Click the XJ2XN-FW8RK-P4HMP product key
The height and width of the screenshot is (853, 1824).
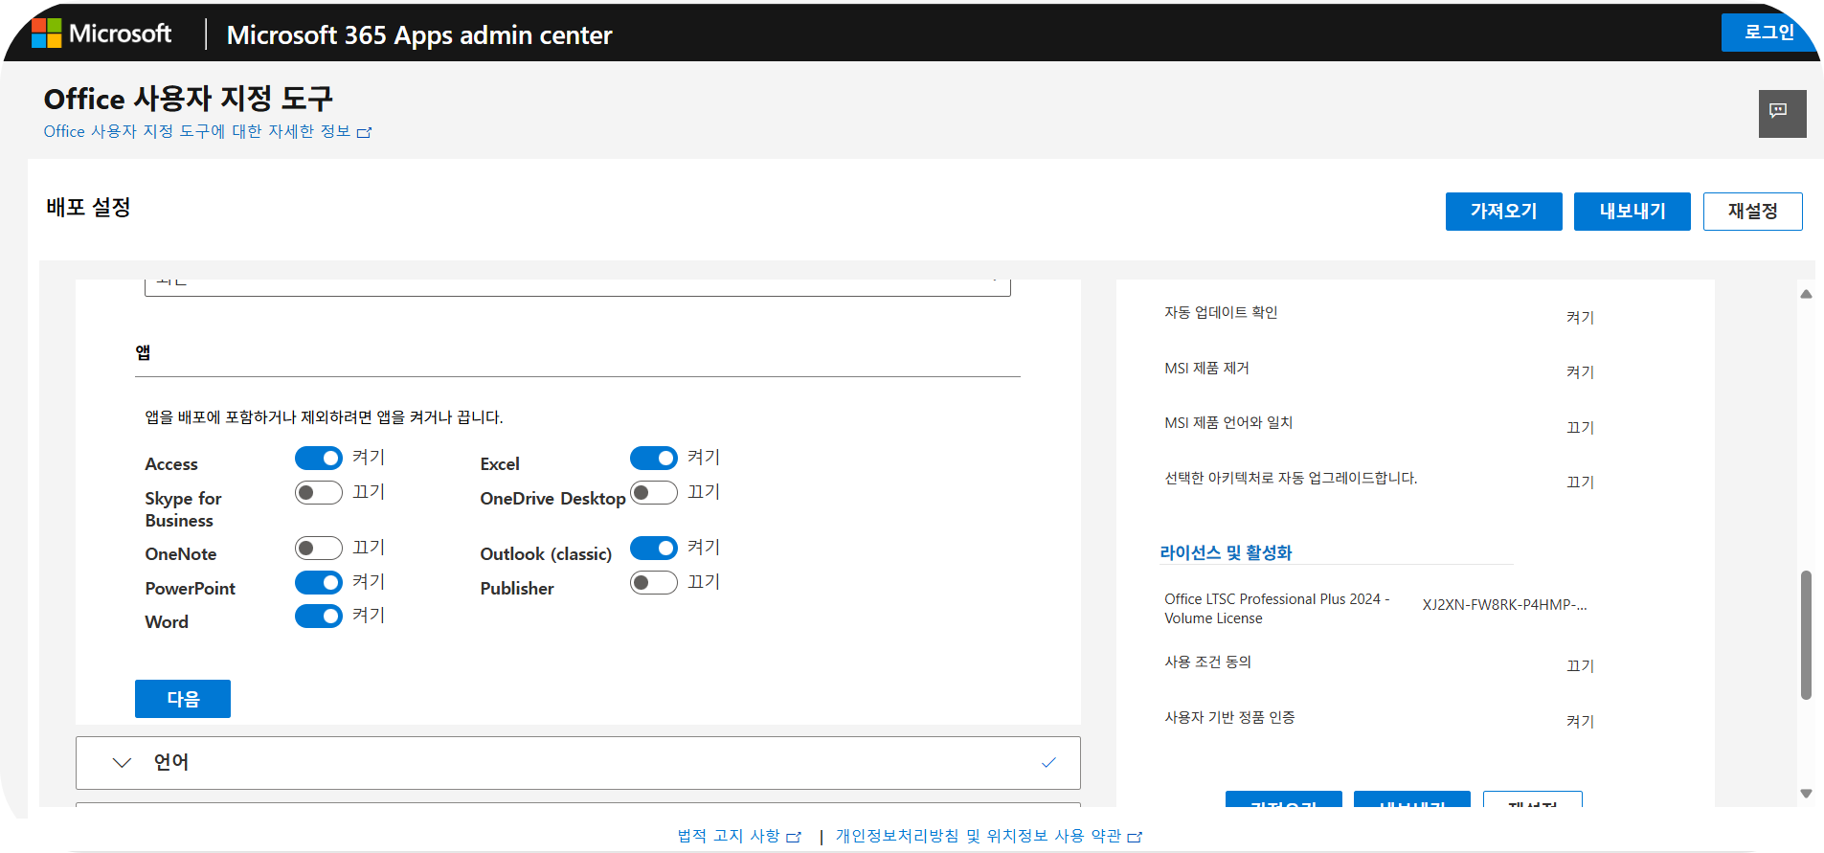point(1504,605)
